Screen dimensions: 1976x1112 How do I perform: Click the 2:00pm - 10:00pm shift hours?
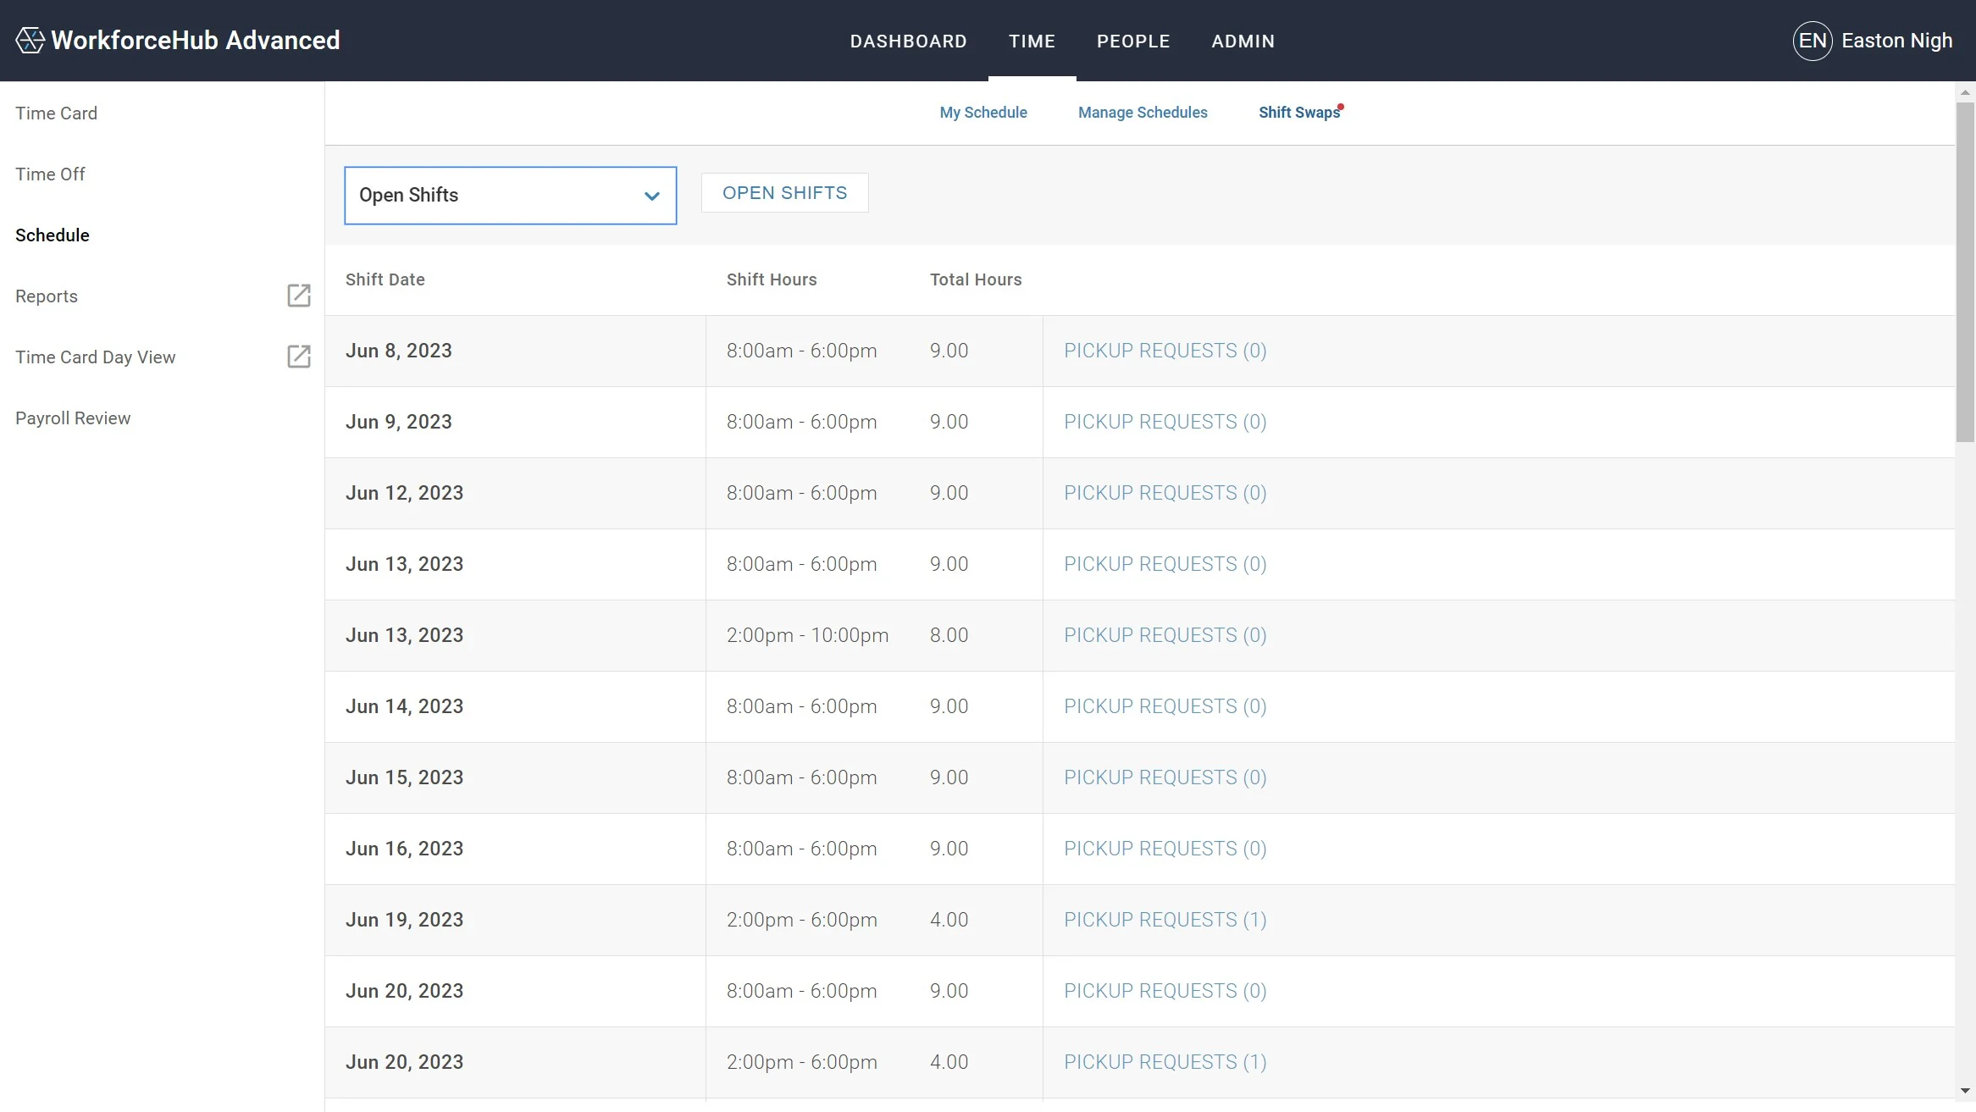tap(808, 635)
